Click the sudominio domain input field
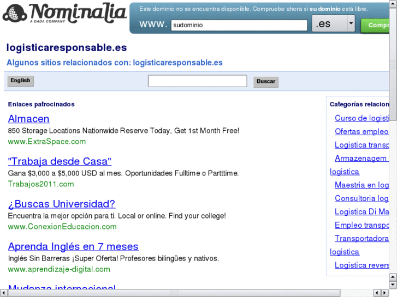Image resolution: width=397 pixels, height=297 pixels. [x=239, y=25]
